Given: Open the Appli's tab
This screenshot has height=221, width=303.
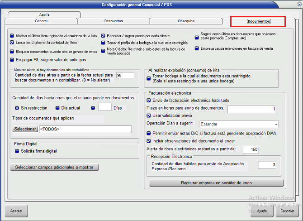Looking at the screenshot, I should click(44, 14).
